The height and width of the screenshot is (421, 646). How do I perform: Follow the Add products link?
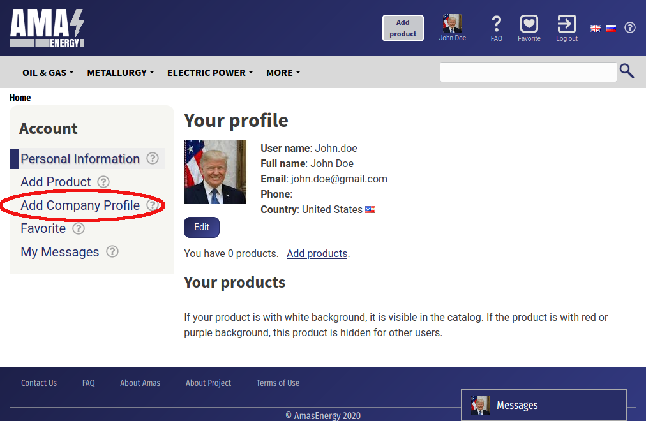click(x=317, y=253)
